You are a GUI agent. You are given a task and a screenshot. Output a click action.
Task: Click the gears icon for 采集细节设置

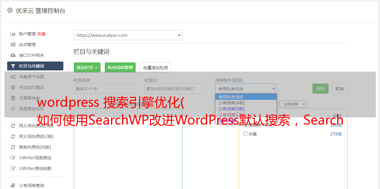pos(13,77)
